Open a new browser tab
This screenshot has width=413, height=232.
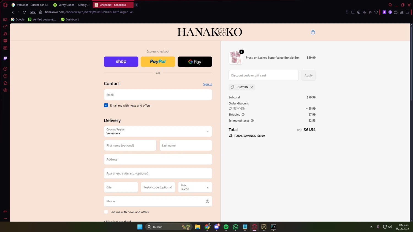(136, 5)
